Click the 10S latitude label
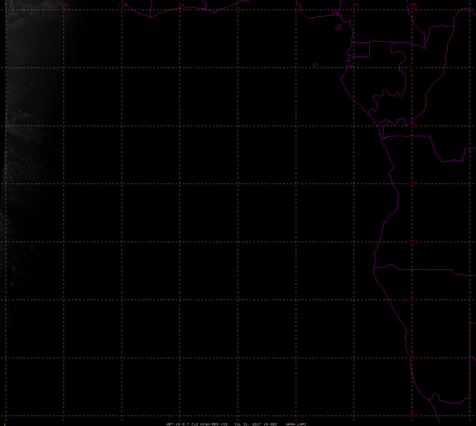 pyautogui.click(x=413, y=183)
